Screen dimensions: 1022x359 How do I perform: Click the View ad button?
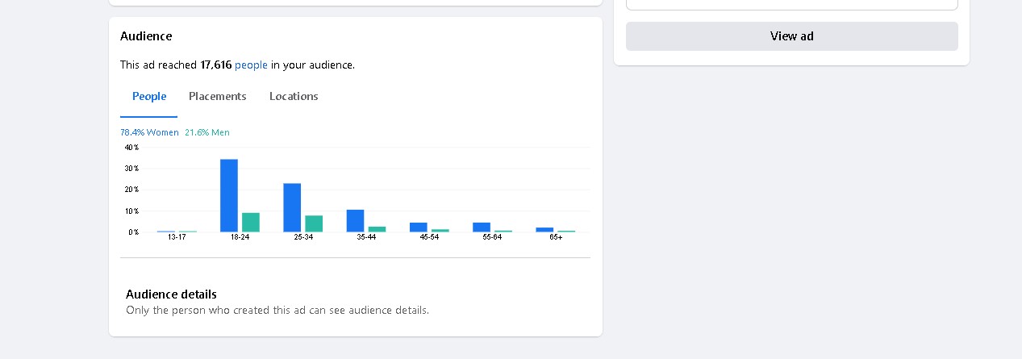click(791, 36)
